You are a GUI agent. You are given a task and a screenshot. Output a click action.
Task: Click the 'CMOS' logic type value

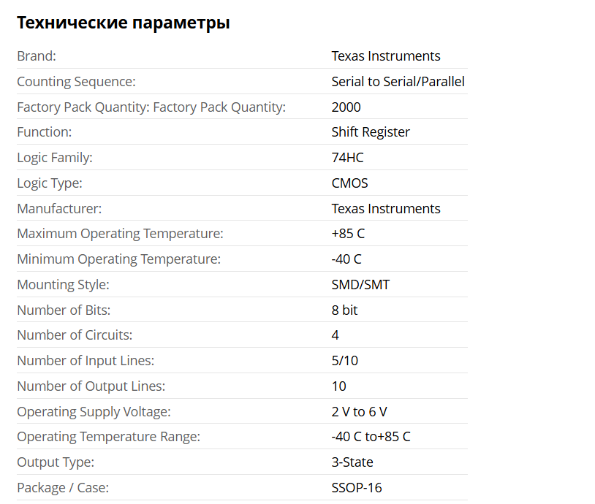pyautogui.click(x=349, y=183)
